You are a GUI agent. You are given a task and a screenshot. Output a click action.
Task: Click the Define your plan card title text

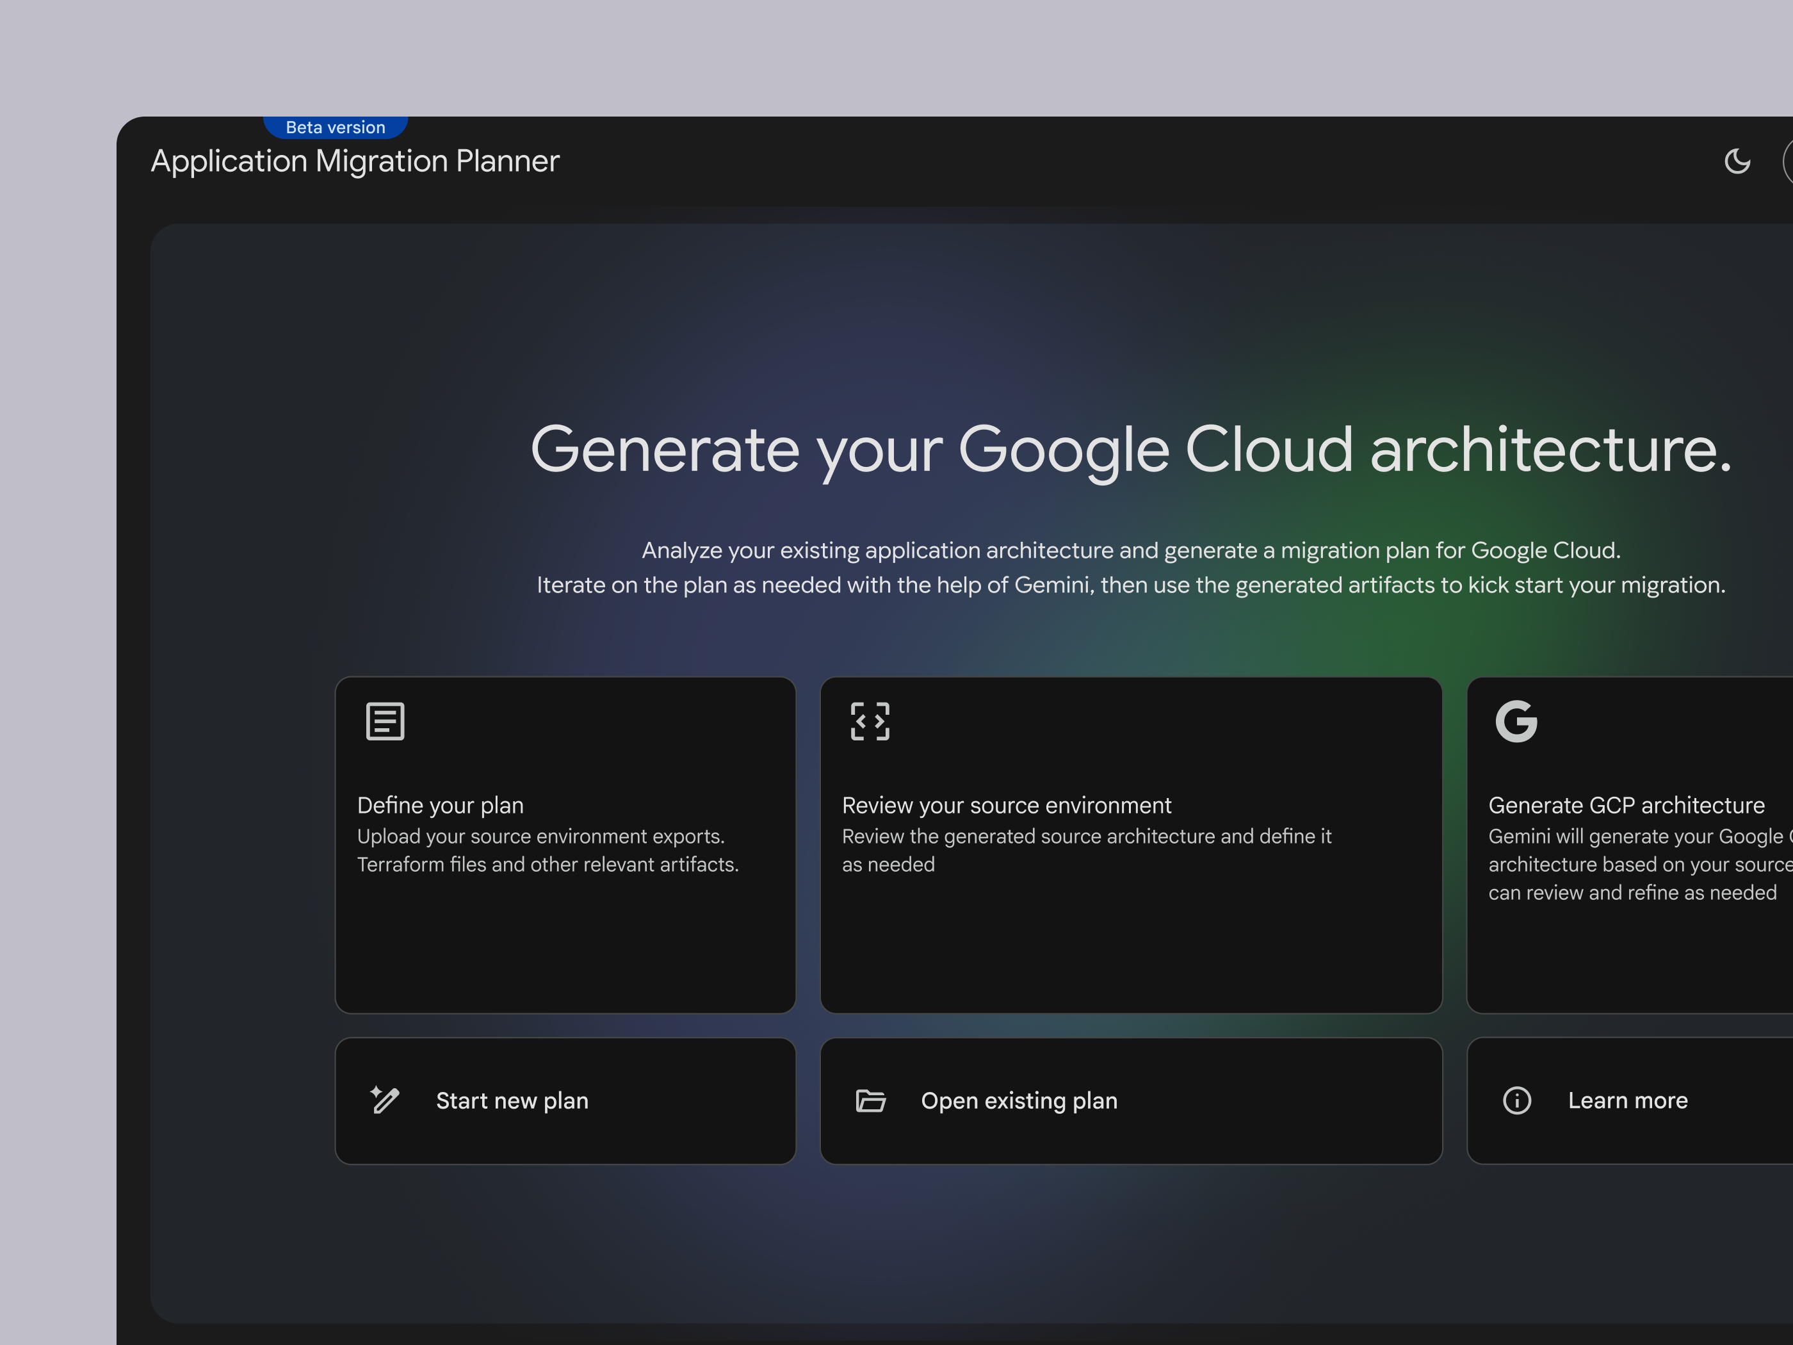click(439, 804)
